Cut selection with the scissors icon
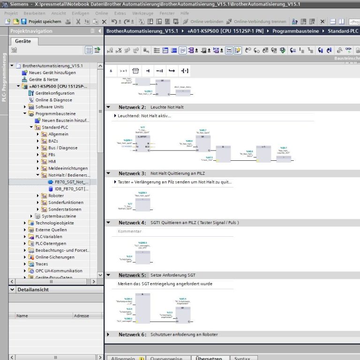This screenshot has height=360, width=360. coord(78,22)
